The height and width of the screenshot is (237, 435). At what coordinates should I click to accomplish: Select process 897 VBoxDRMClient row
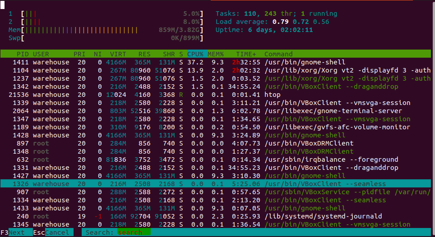point(216,143)
